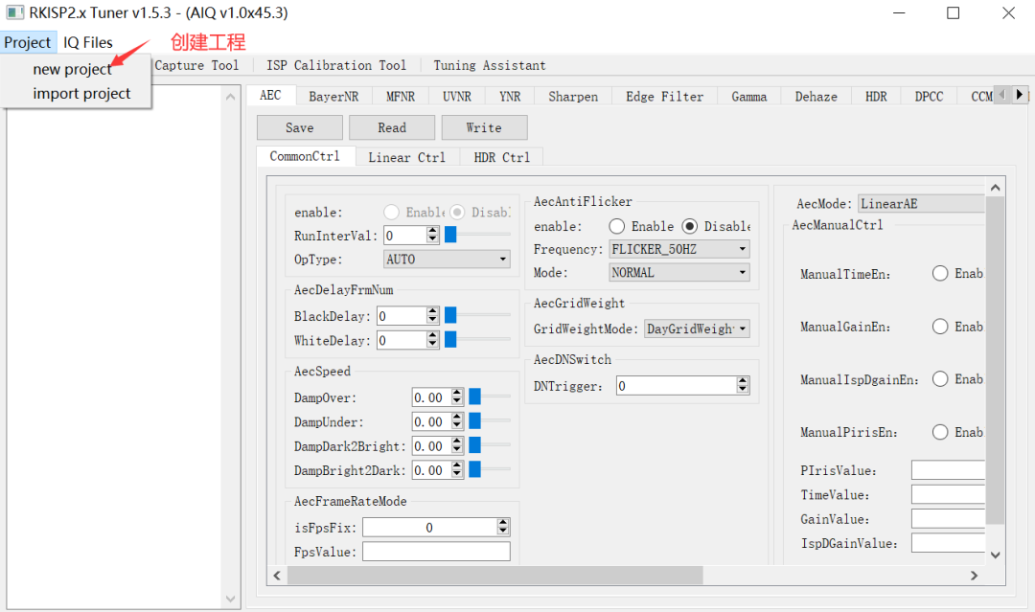Click scroll-up arrow of AEC settings area

coord(996,188)
